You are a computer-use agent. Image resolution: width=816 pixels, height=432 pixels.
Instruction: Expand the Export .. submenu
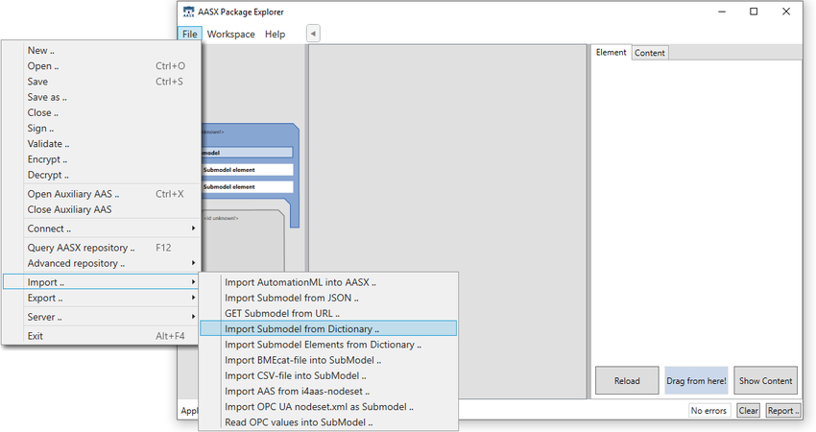click(x=102, y=299)
